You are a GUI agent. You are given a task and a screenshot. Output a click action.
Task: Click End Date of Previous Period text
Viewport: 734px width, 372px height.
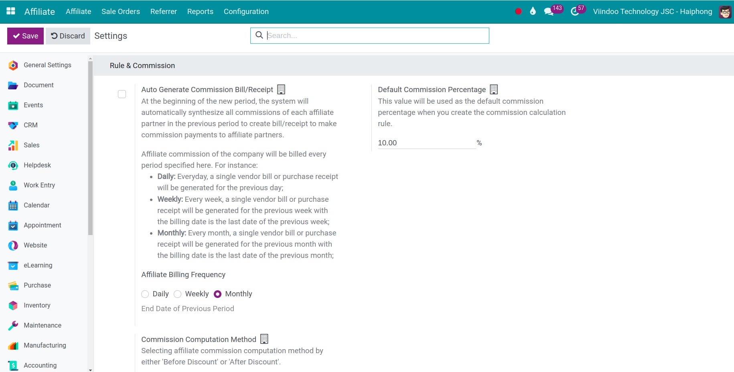pyautogui.click(x=188, y=309)
